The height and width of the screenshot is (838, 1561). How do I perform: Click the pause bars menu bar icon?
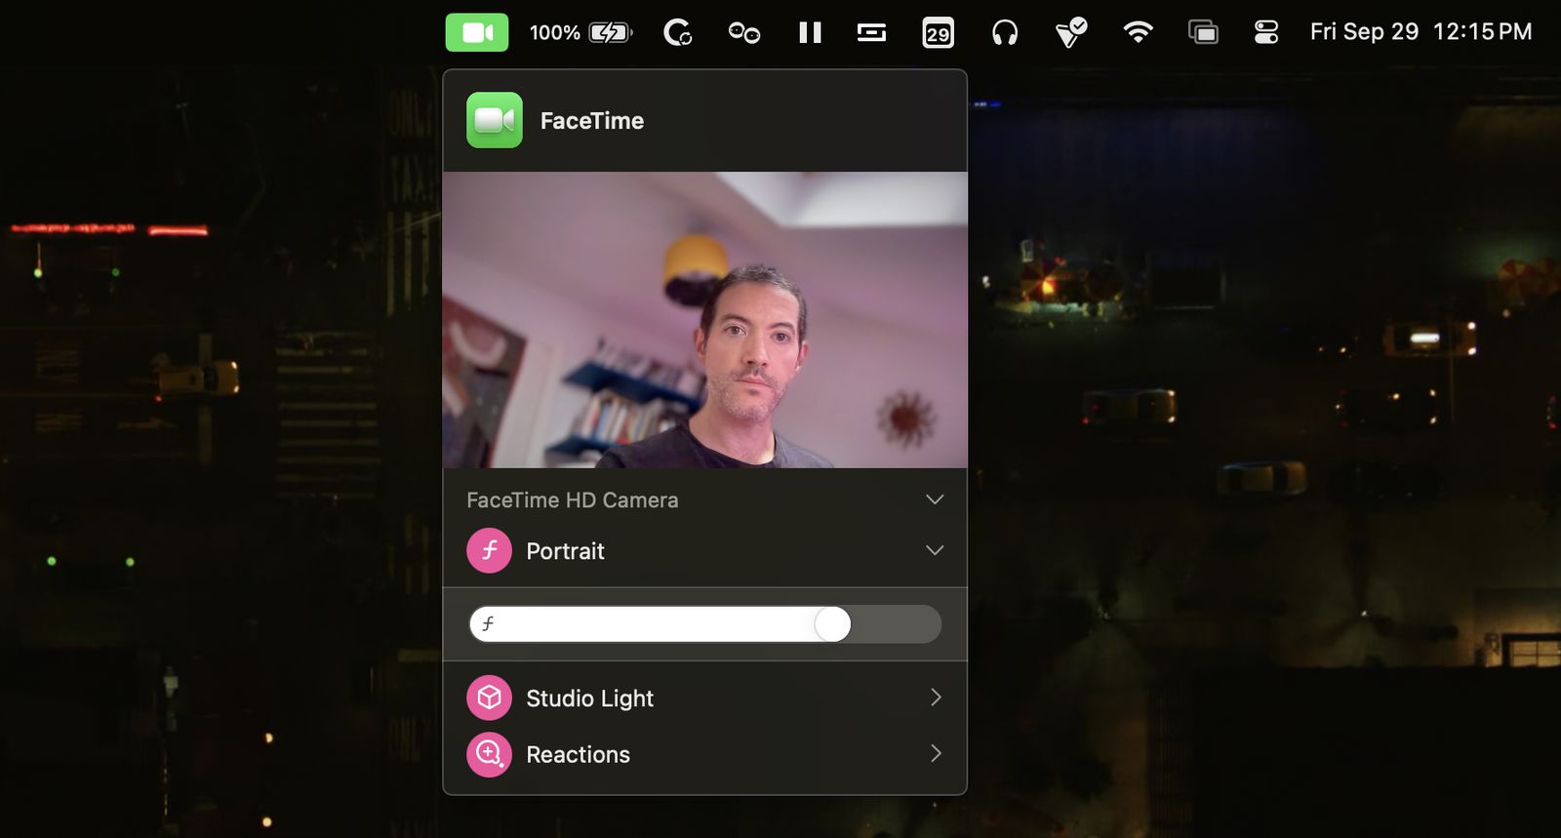(x=810, y=32)
